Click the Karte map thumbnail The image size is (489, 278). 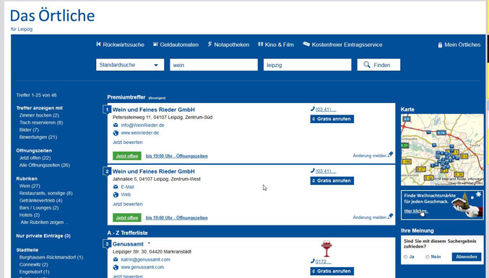[442, 150]
